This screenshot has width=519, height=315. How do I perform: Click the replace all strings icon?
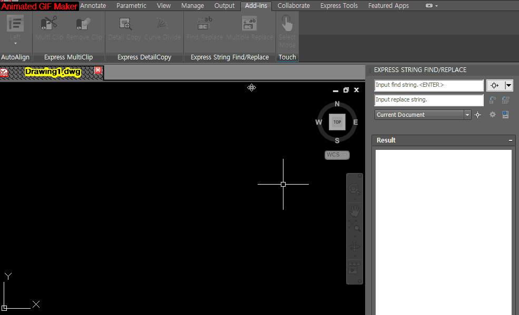pos(506,100)
